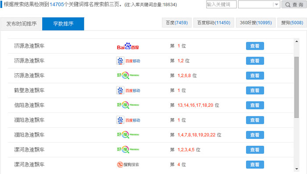Focus the 输入关键词 keyword input field
The width and height of the screenshot is (307, 174).
click(x=221, y=4)
